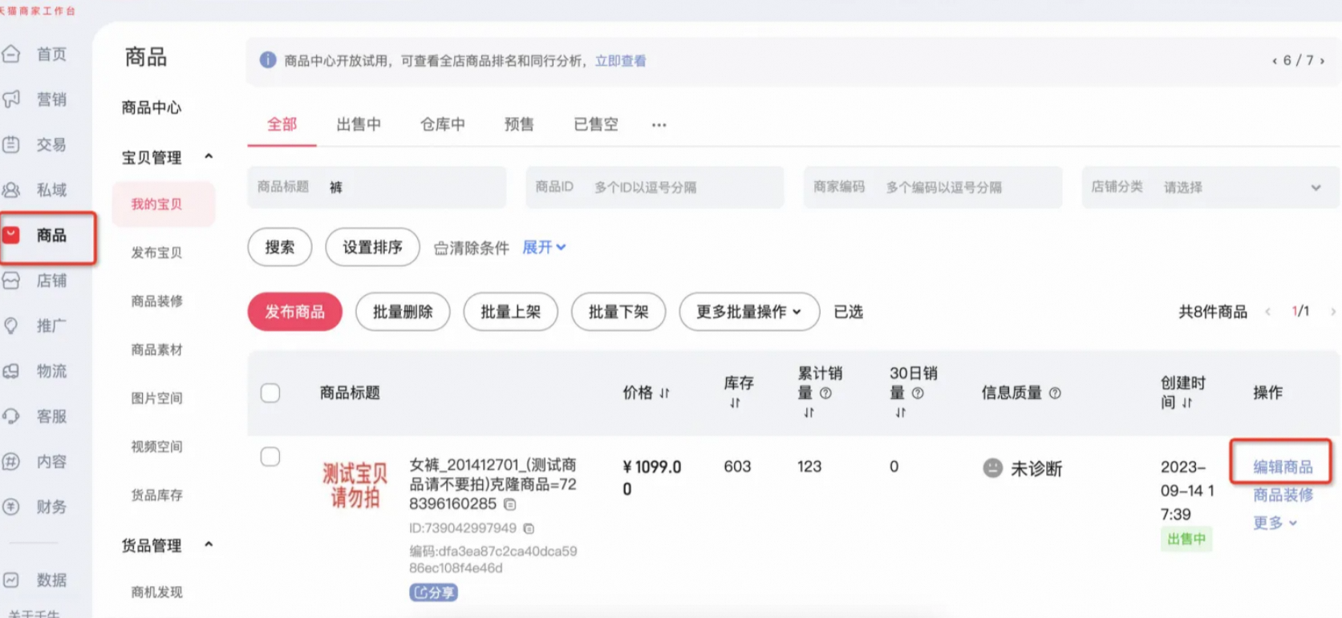The height and width of the screenshot is (618, 1342).
Task: Show help for 信息质量 question icon
Action: point(1055,393)
